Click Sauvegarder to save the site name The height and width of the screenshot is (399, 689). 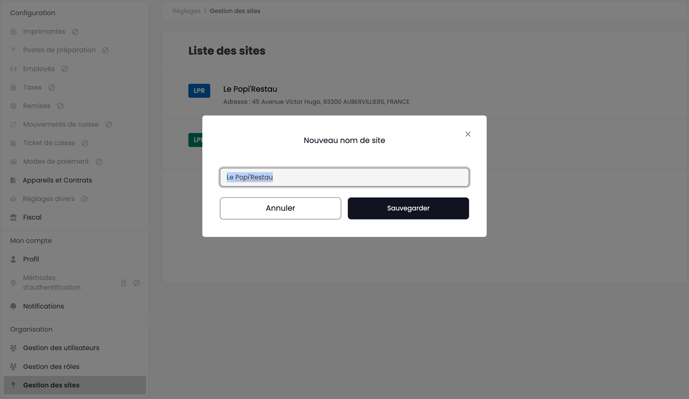[x=408, y=208]
